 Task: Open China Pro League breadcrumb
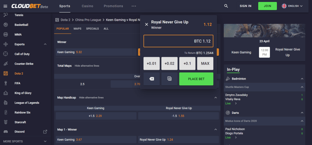[88, 20]
